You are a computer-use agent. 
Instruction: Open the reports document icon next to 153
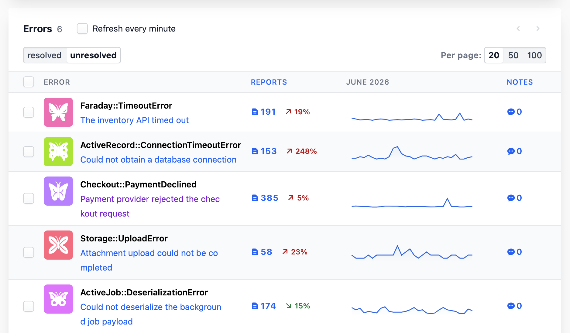[255, 151]
